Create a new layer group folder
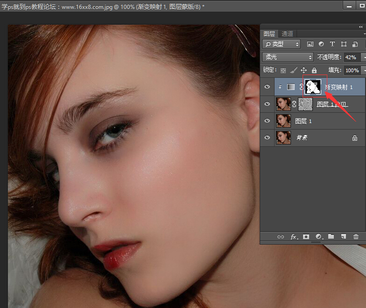 click(x=331, y=237)
